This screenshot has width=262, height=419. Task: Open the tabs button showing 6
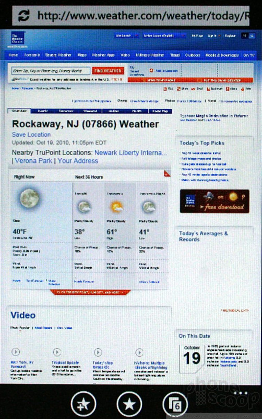coord(175,404)
